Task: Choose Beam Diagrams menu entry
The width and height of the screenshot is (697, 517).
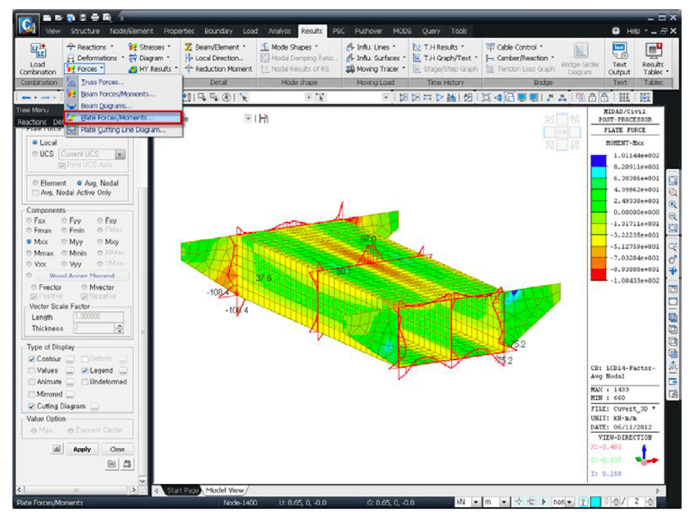Action: pyautogui.click(x=123, y=106)
